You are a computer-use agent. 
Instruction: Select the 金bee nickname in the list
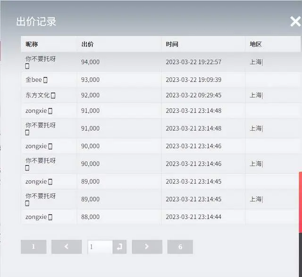pos(34,80)
